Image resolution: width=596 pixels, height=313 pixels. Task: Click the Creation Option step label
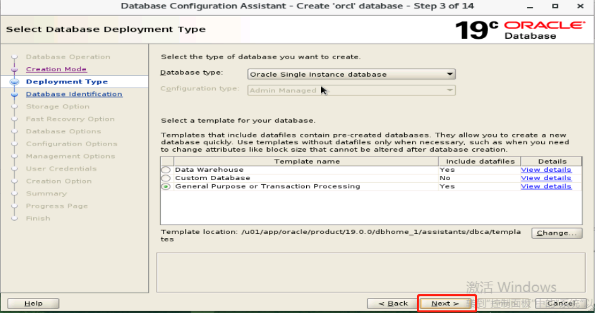point(59,181)
